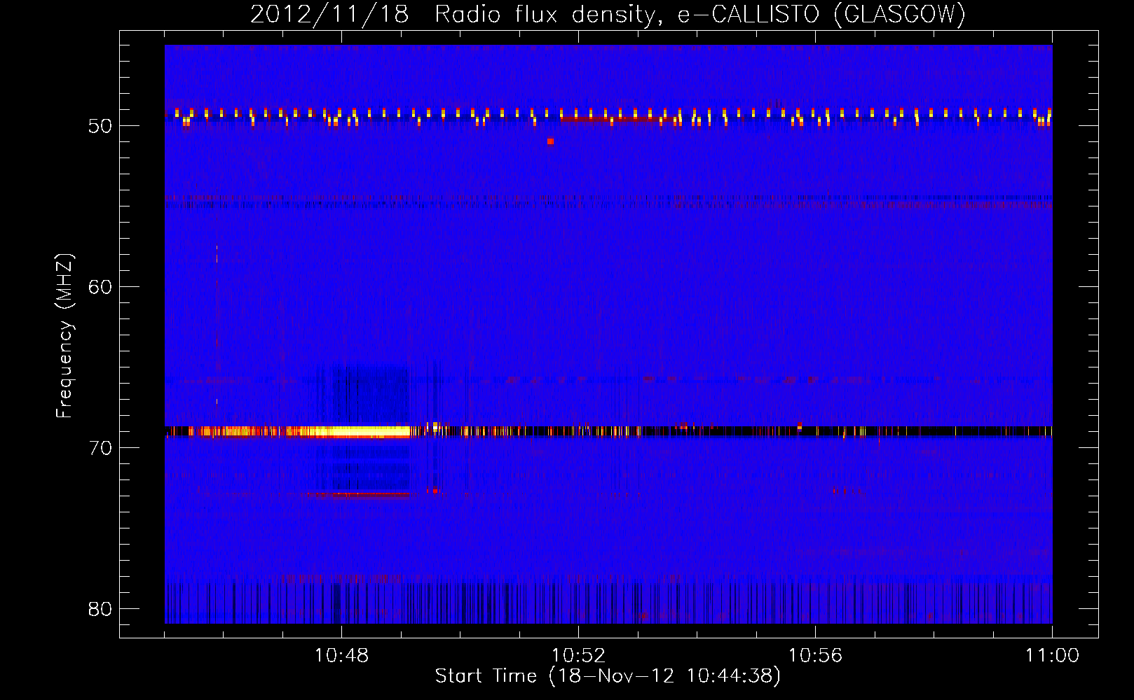Image resolution: width=1134 pixels, height=700 pixels.
Task: Click the time tick label '10:52'
Action: [x=578, y=656]
